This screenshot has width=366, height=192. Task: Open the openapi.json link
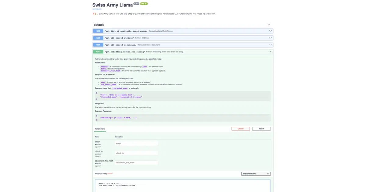tap(97, 9)
